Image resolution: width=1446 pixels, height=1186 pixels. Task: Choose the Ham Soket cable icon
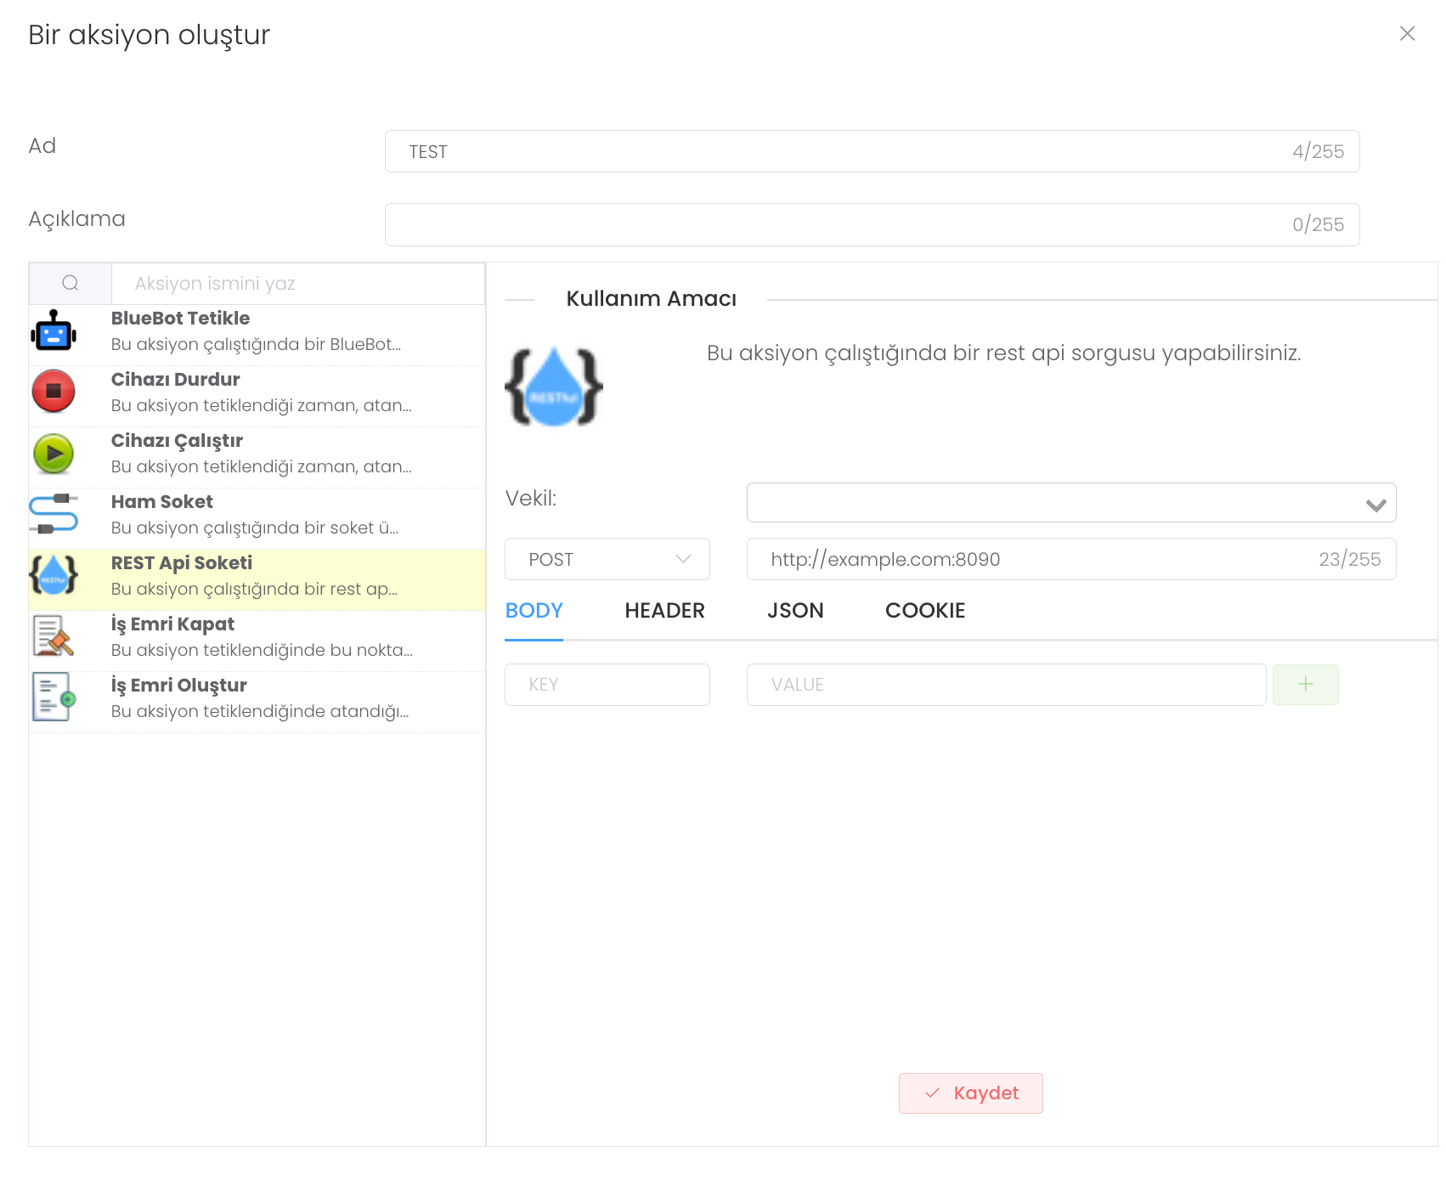point(54,514)
